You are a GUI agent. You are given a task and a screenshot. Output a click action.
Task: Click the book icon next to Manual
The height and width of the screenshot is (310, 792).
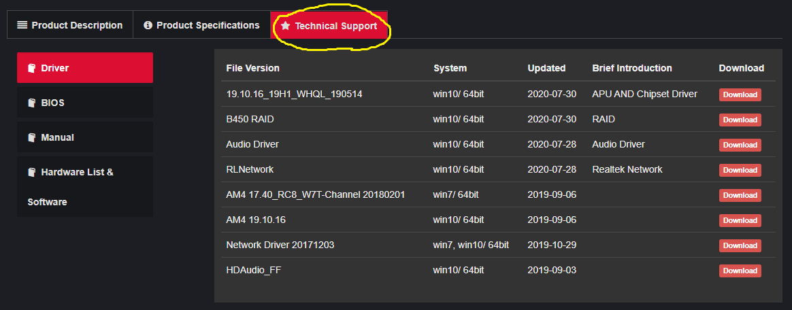pyautogui.click(x=31, y=137)
